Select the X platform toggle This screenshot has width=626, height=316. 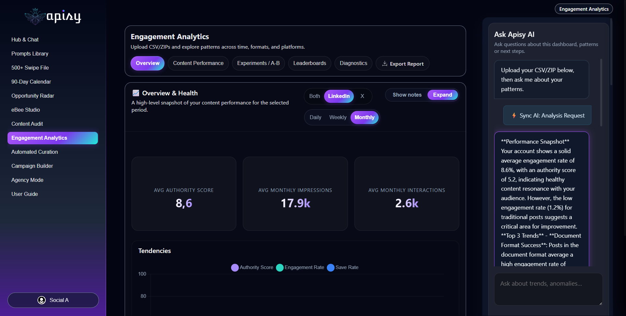(x=362, y=96)
